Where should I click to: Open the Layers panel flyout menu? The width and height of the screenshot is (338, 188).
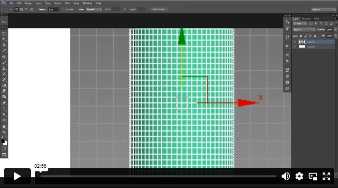click(336, 19)
